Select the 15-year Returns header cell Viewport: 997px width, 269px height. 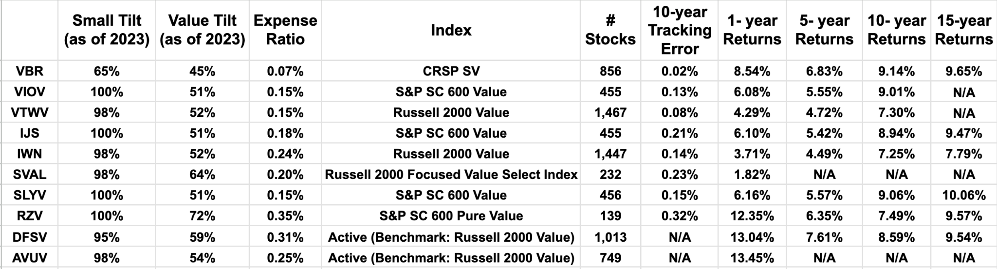(963, 30)
